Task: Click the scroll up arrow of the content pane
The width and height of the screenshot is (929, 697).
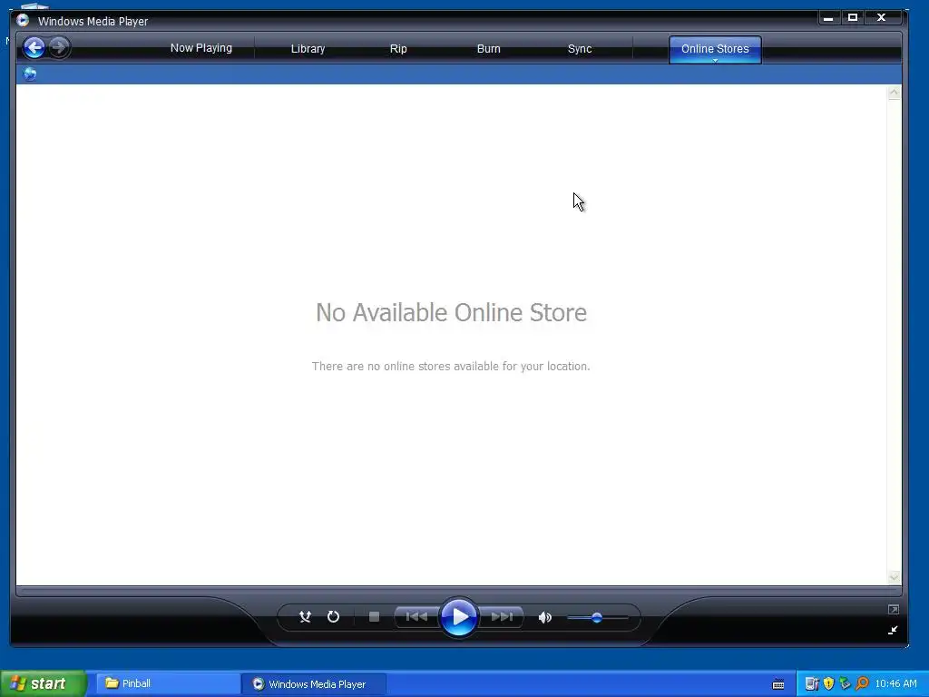Action: click(x=894, y=93)
